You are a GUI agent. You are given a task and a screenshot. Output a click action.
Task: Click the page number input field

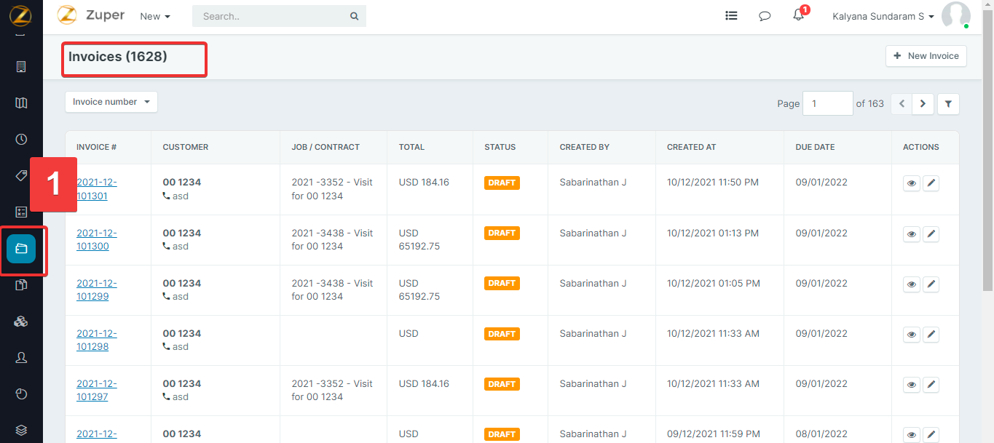[827, 103]
